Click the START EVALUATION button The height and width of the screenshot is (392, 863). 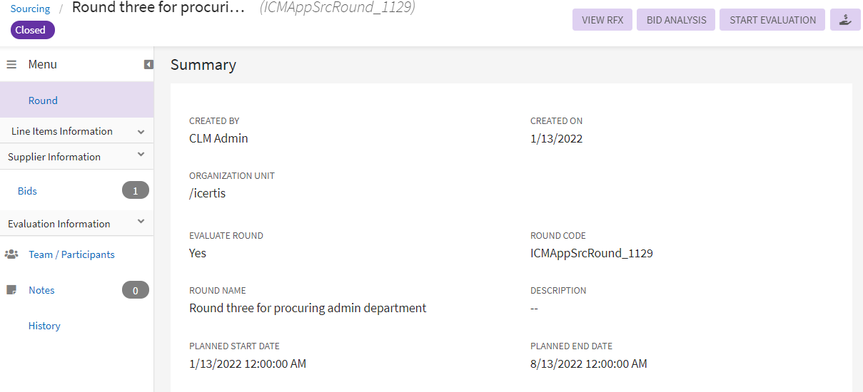click(x=772, y=20)
